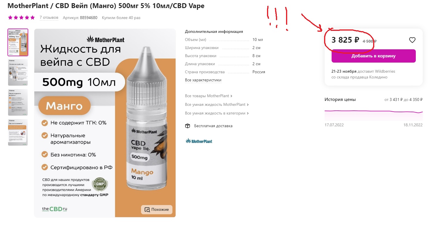Image resolution: width=438 pixels, height=231 pixels.
Task: Open the 7 отзывов reviews link
Action: coord(49,18)
